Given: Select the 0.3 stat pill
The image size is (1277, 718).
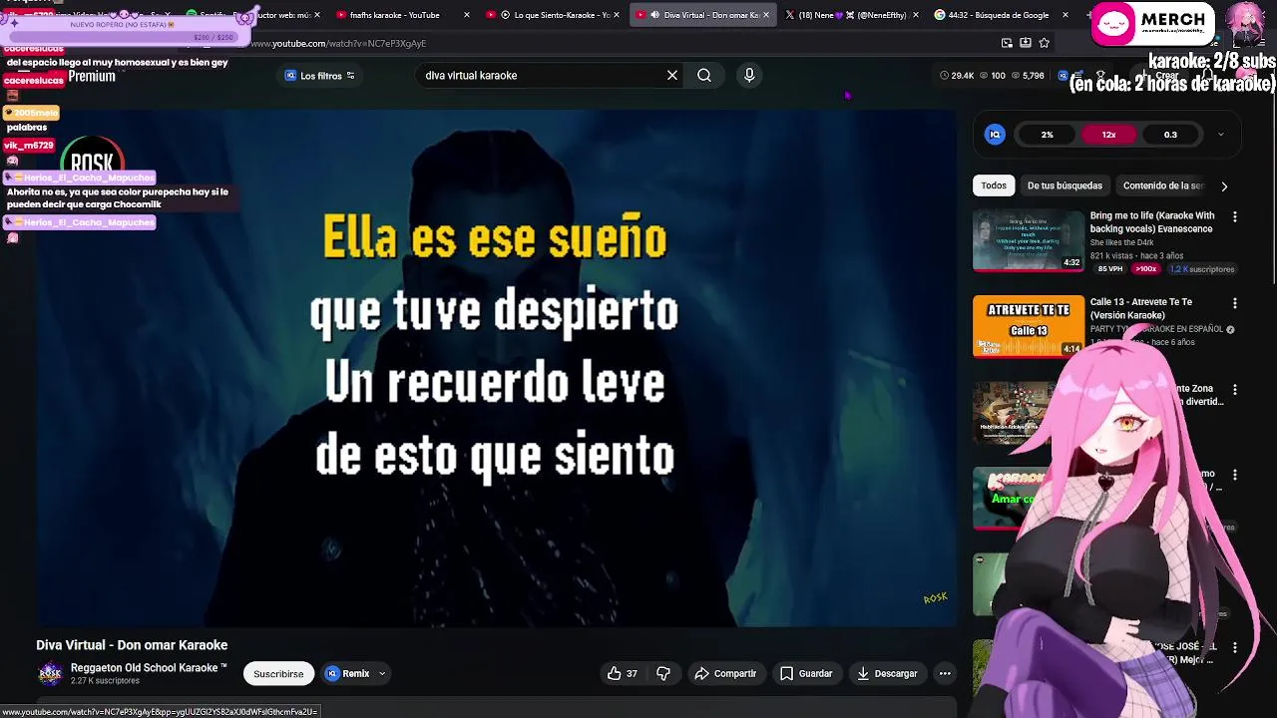Looking at the screenshot, I should 1170,135.
